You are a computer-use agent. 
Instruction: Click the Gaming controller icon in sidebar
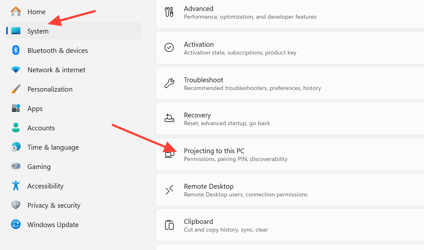(x=15, y=166)
